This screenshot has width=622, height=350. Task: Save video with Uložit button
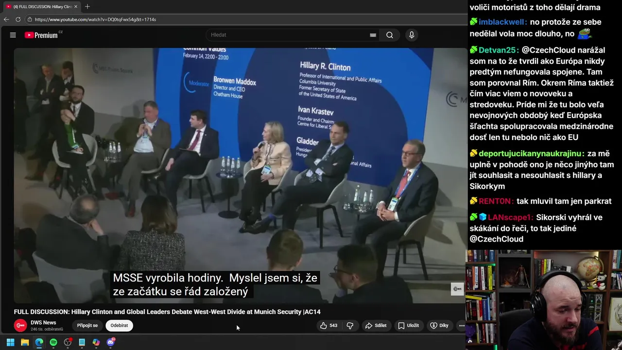click(x=408, y=326)
